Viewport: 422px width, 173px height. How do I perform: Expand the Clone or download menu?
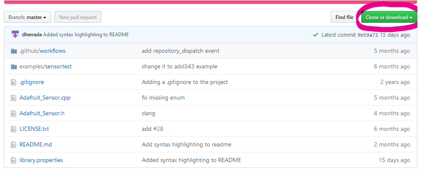coord(389,17)
